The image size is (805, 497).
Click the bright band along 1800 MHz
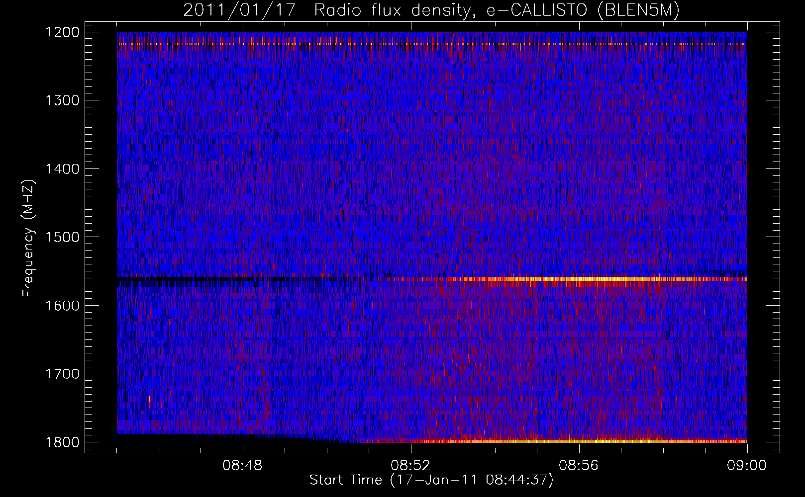557,441
